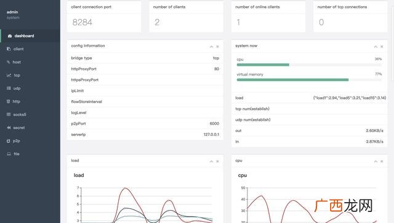The image size is (394, 223).
Task: Select the udp sidebar item
Action: pos(30,88)
